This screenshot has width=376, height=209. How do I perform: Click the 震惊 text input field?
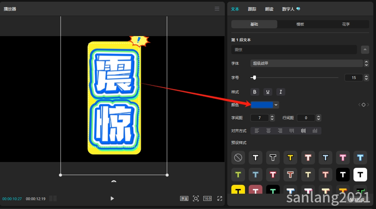pyautogui.click(x=294, y=50)
